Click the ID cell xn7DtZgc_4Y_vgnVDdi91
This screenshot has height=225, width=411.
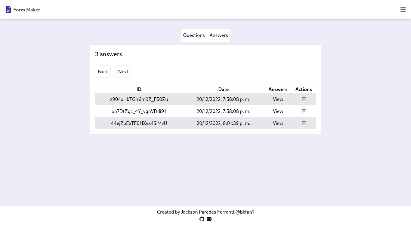pos(139,111)
